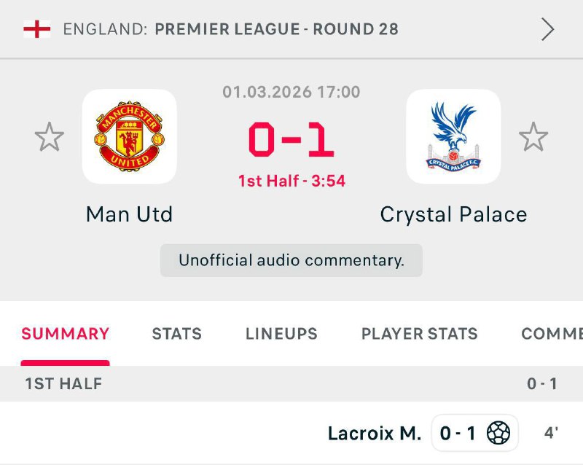Click the England flag icon
The image size is (583, 465).
click(36, 29)
